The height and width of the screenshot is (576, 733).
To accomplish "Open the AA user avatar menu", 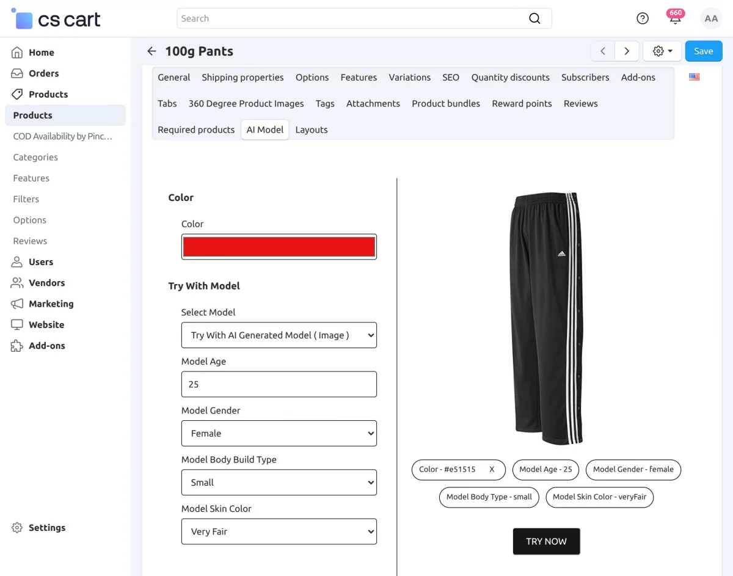I will pos(711,18).
